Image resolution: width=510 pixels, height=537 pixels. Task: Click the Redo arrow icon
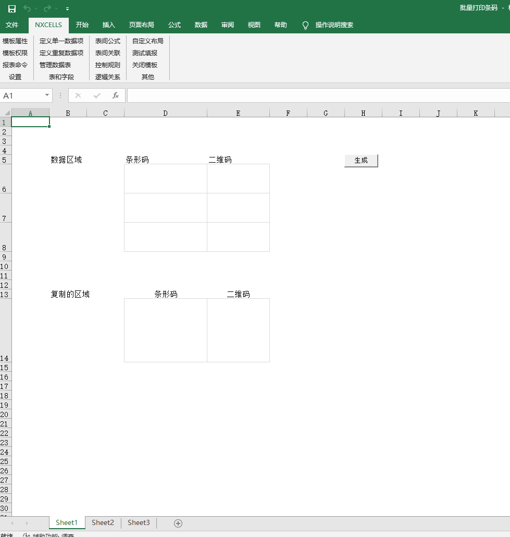click(x=47, y=8)
